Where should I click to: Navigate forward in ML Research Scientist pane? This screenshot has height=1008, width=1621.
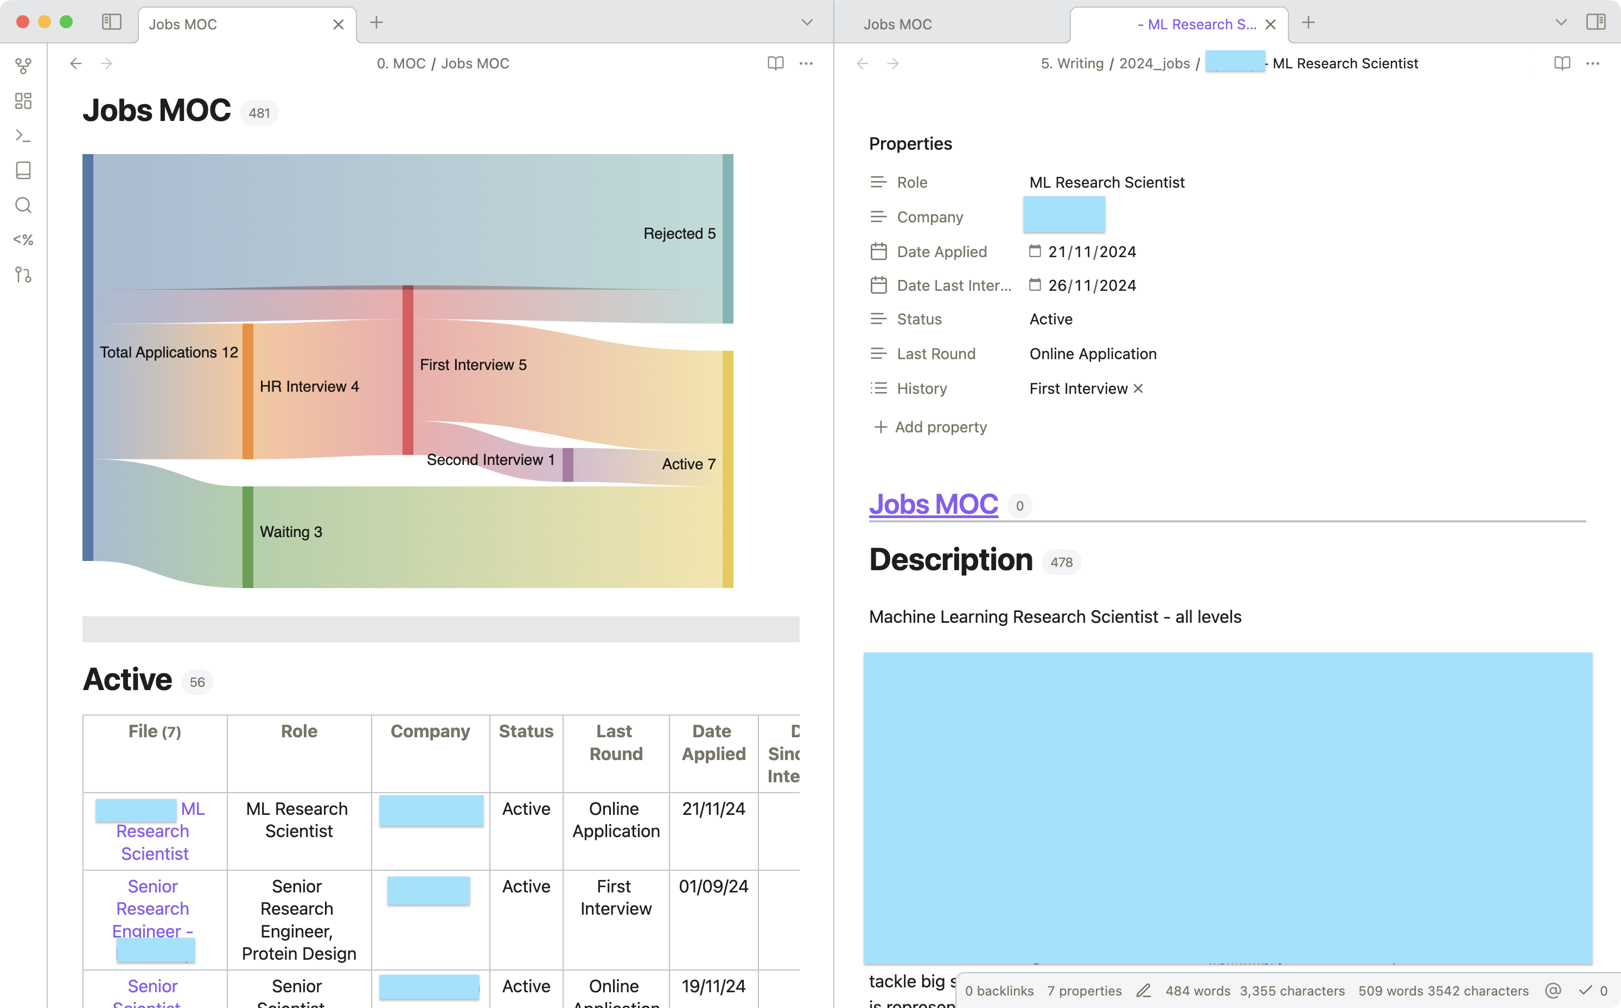[893, 63]
